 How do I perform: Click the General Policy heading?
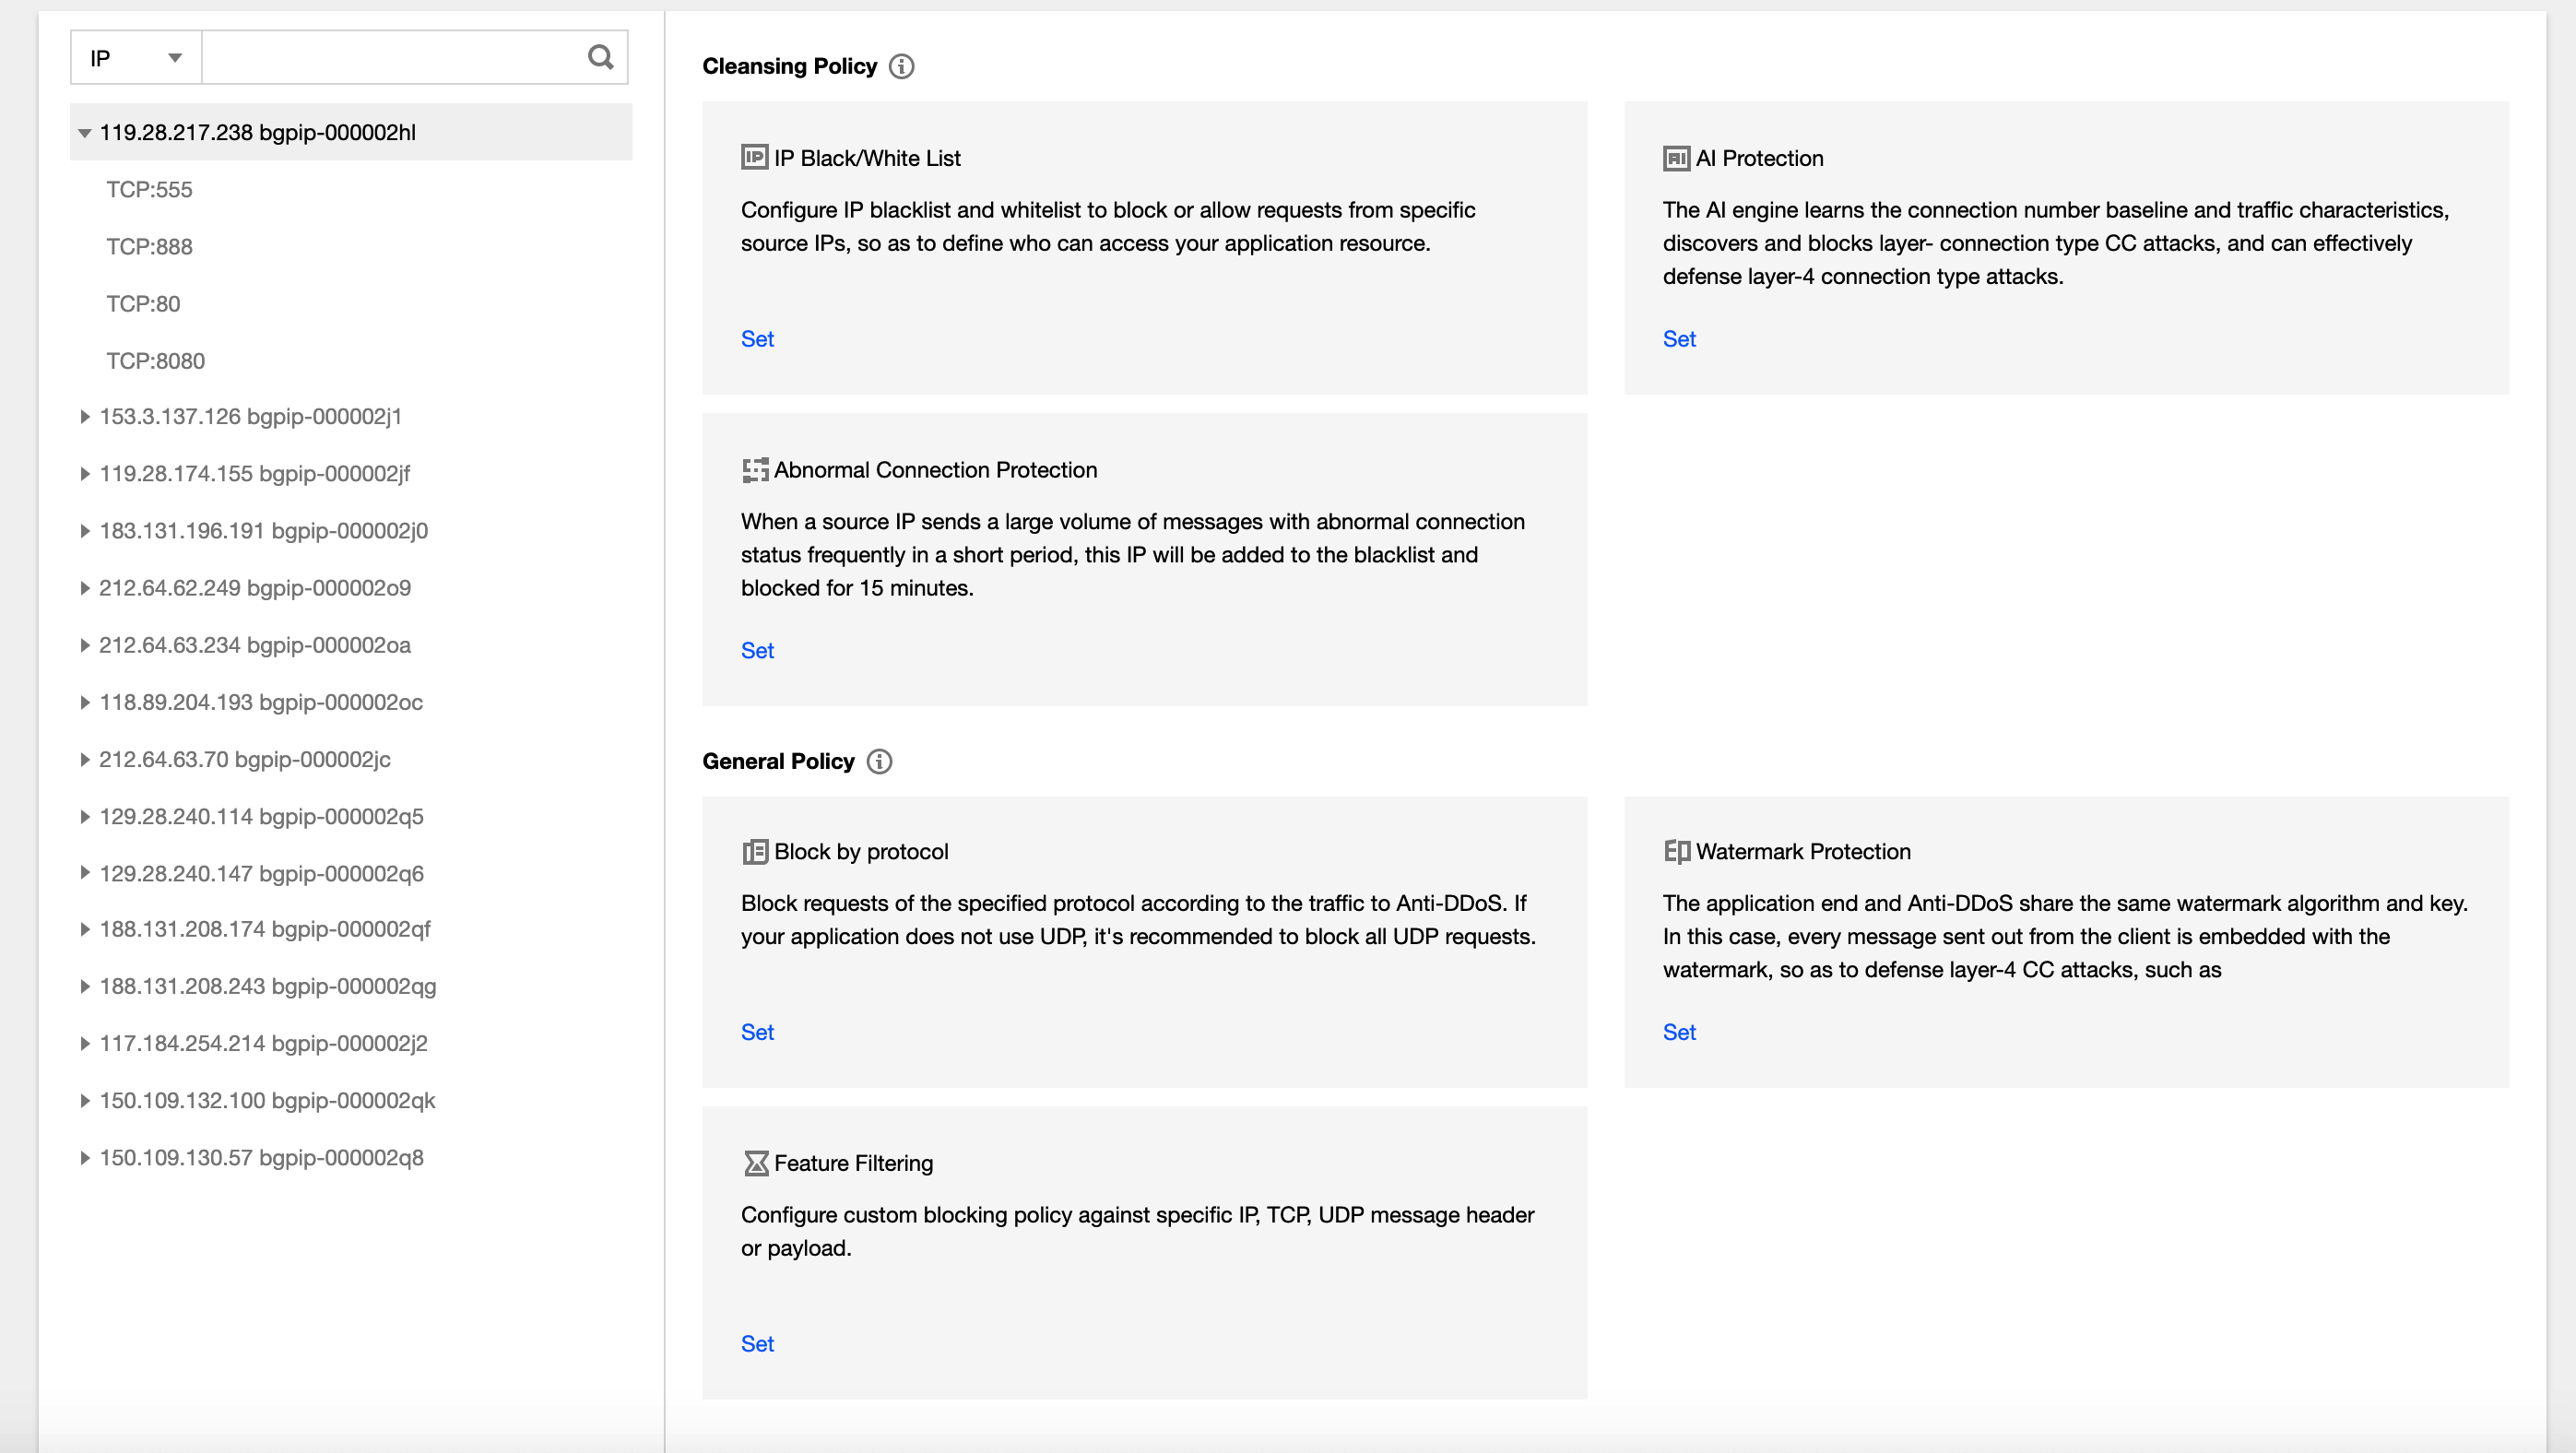click(778, 762)
